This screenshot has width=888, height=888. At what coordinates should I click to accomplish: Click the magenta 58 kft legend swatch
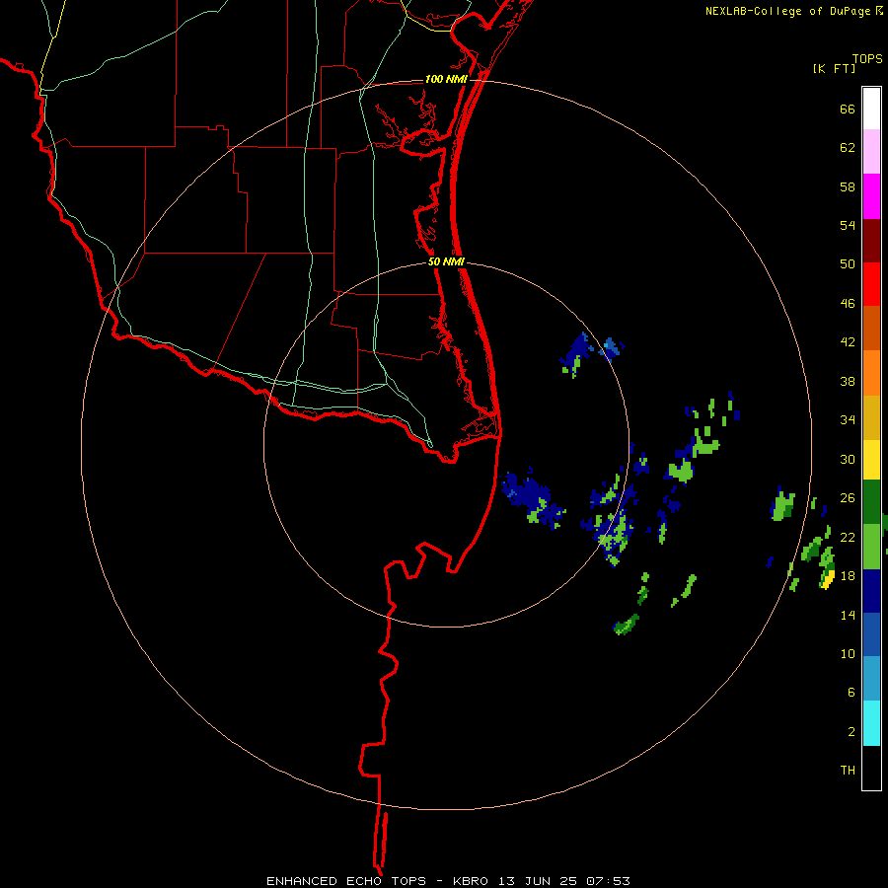[871, 196]
